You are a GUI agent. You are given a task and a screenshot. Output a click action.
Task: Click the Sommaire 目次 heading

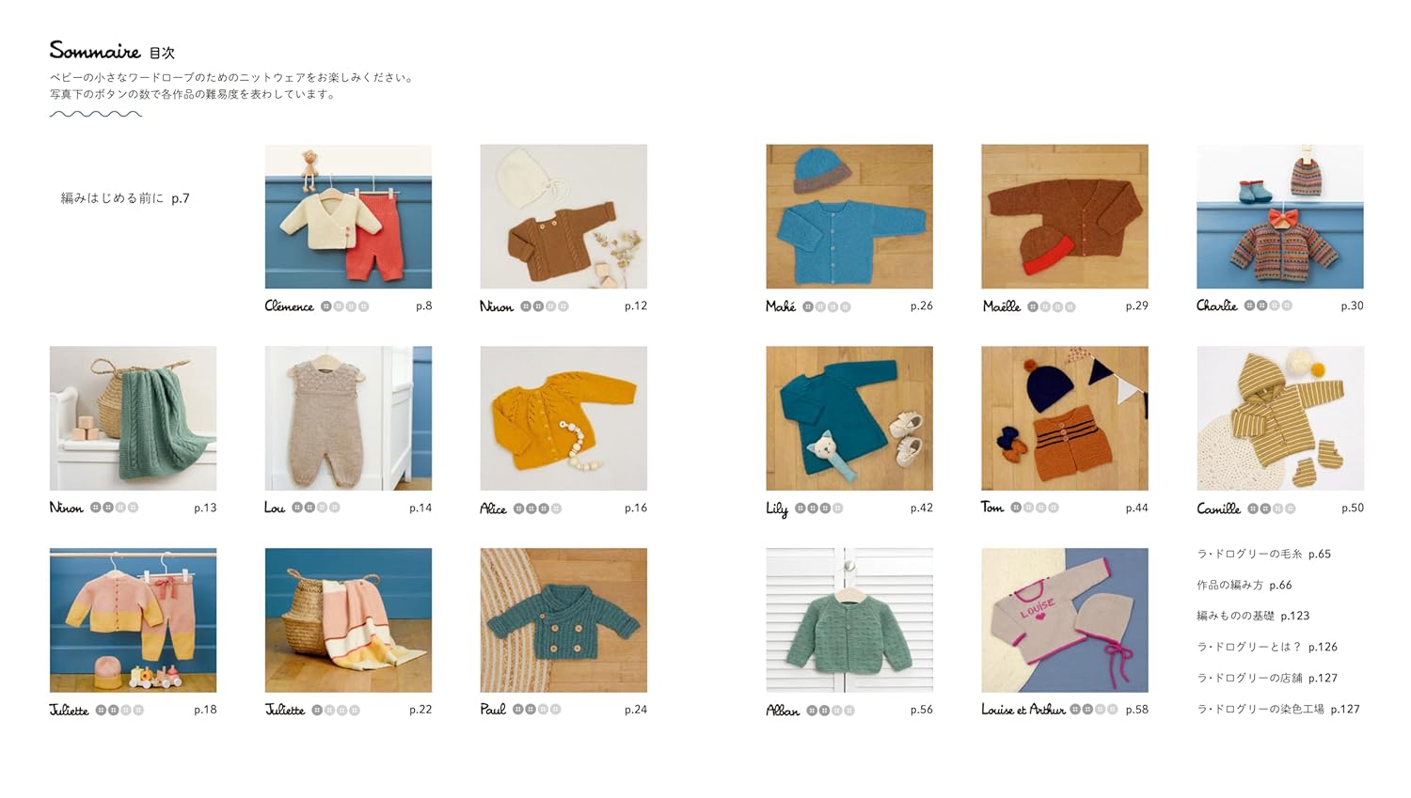click(112, 51)
